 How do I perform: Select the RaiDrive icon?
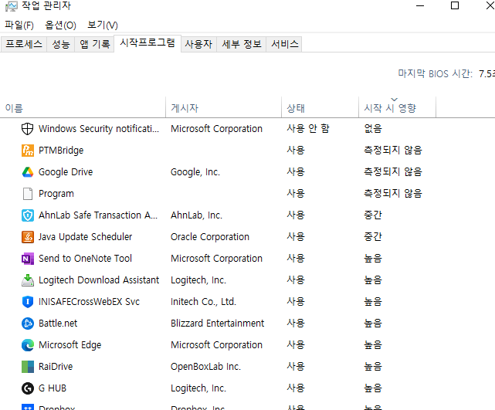28,367
